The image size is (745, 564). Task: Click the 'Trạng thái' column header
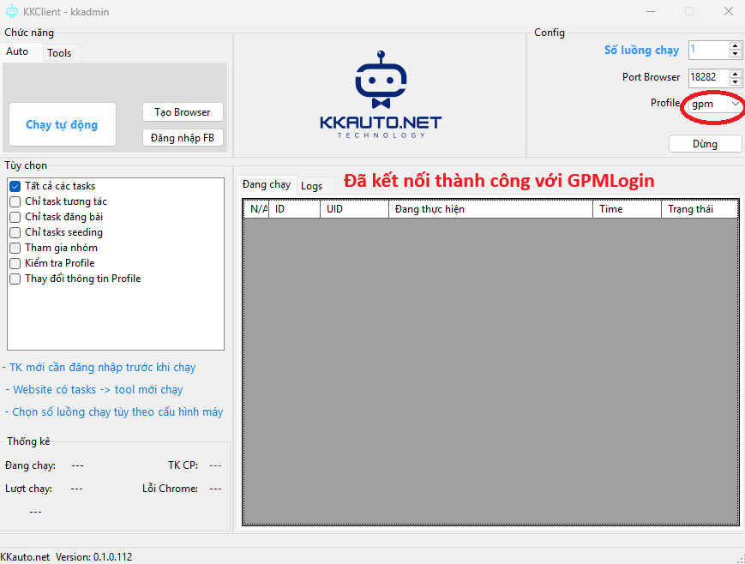point(700,209)
